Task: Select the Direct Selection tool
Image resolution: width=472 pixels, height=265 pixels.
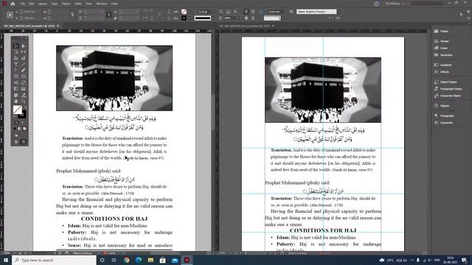Action: pyautogui.click(x=23, y=46)
